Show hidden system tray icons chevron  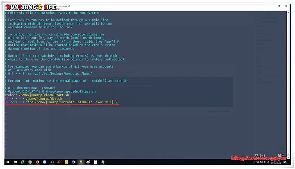[254, 162]
